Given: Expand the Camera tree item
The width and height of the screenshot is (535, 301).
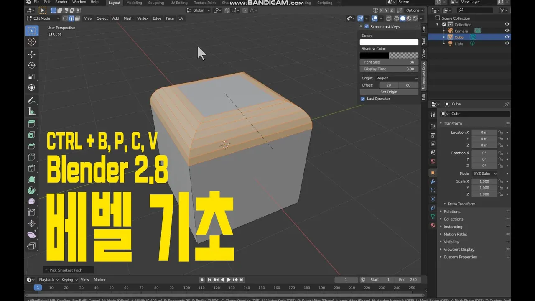Looking at the screenshot, I should click(444, 31).
